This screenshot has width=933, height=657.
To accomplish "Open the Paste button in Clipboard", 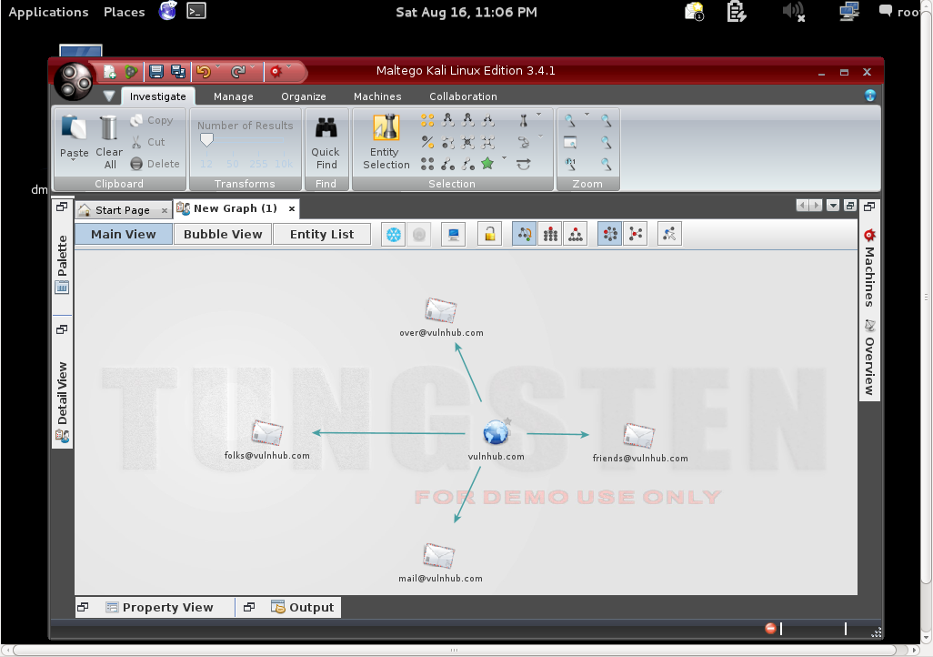I will coord(75,137).
